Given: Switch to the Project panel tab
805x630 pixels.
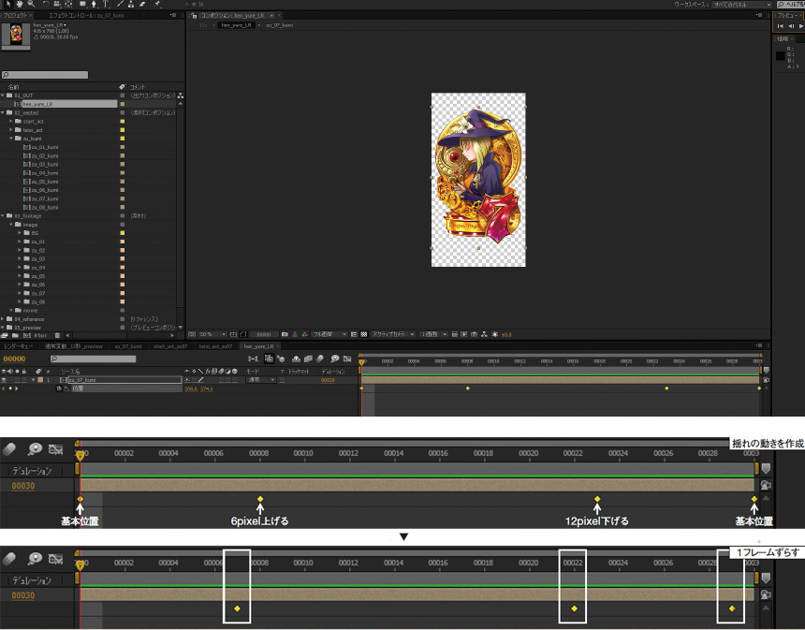Looking at the screenshot, I should [14, 15].
